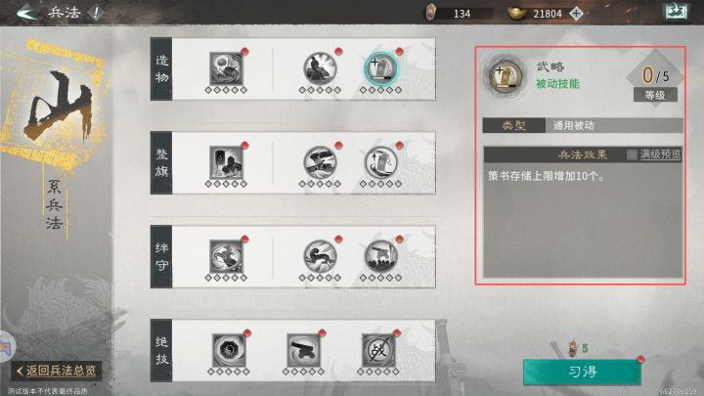Select the highlighted 武略 scroll skill icon
The image size is (704, 396).
coord(380,68)
